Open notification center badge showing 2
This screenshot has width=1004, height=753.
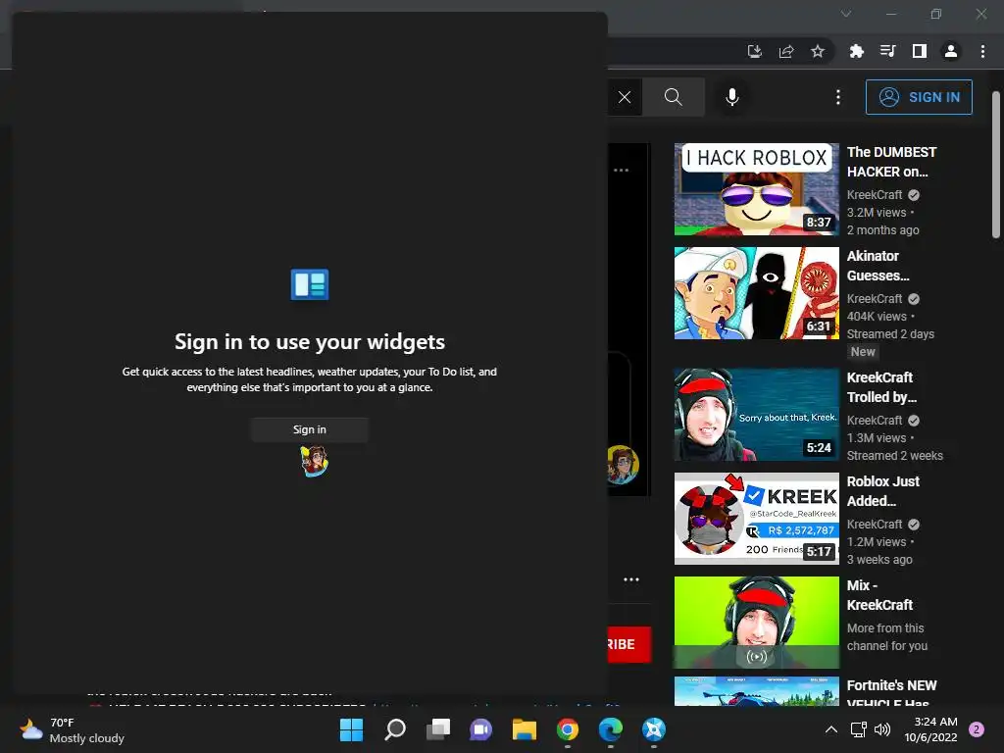pyautogui.click(x=977, y=729)
